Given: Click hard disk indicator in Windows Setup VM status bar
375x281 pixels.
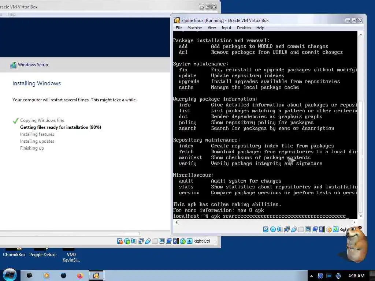Looking at the screenshot, I should [x=120, y=241].
